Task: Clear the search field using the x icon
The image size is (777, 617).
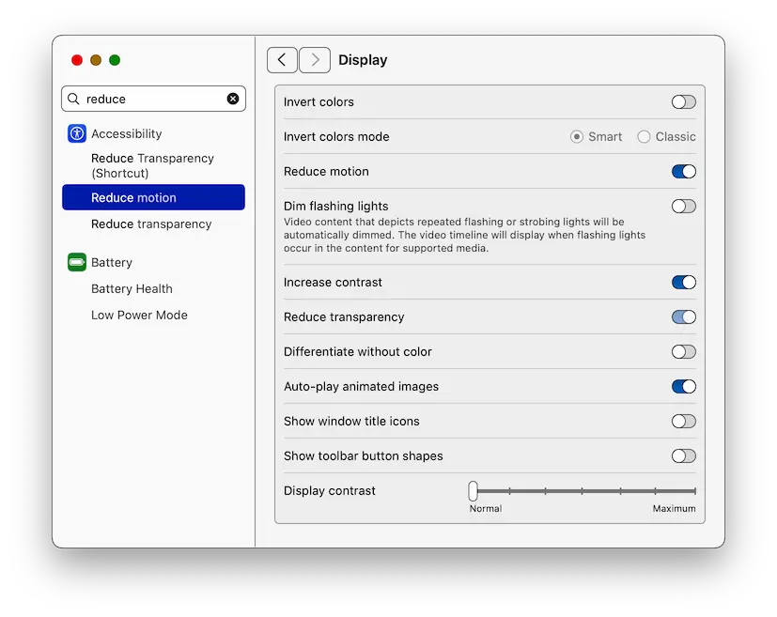Action: point(233,99)
